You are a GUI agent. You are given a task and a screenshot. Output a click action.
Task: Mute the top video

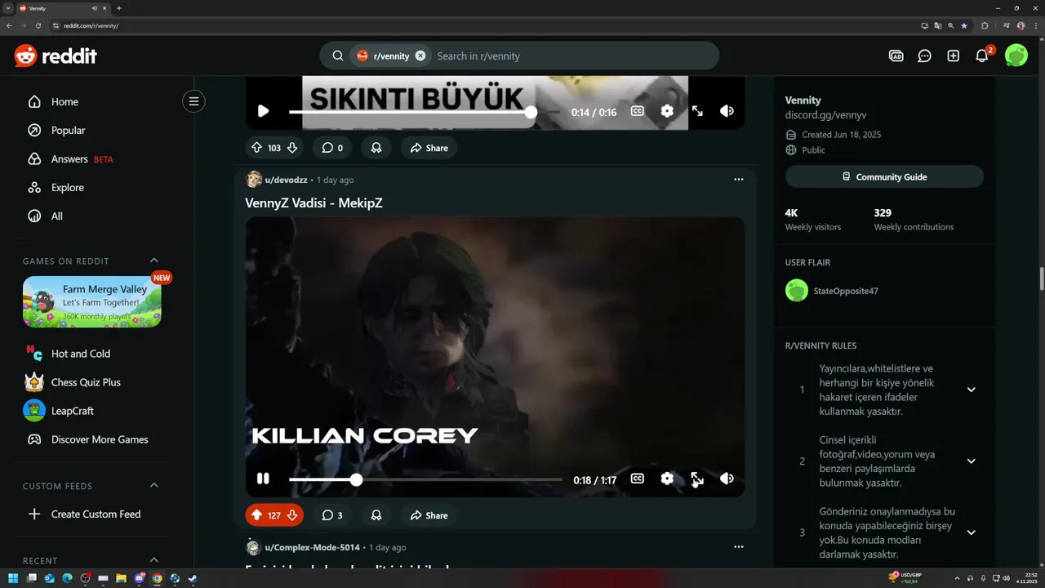727,111
